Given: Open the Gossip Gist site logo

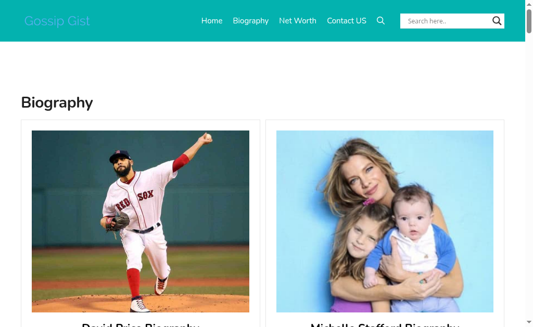Looking at the screenshot, I should [x=57, y=21].
